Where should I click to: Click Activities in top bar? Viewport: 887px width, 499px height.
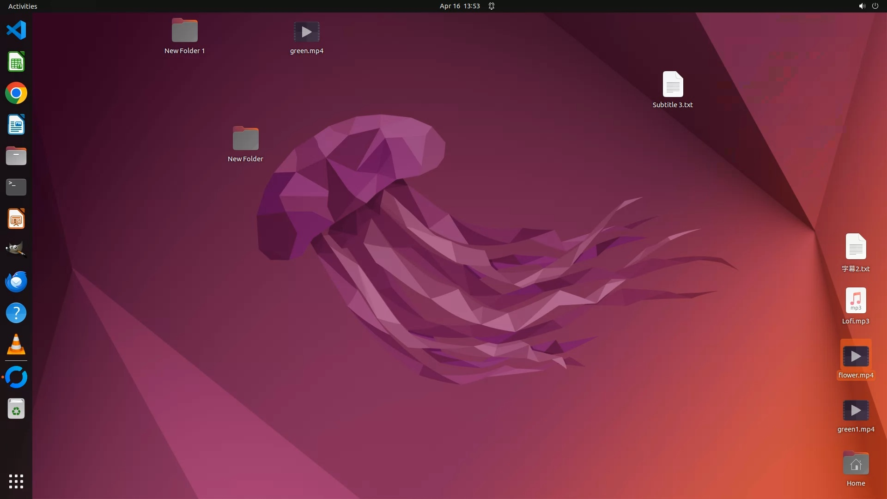[23, 6]
